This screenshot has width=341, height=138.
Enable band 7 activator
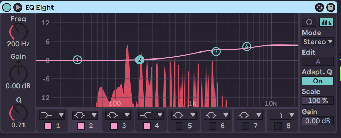[x=245, y=126]
